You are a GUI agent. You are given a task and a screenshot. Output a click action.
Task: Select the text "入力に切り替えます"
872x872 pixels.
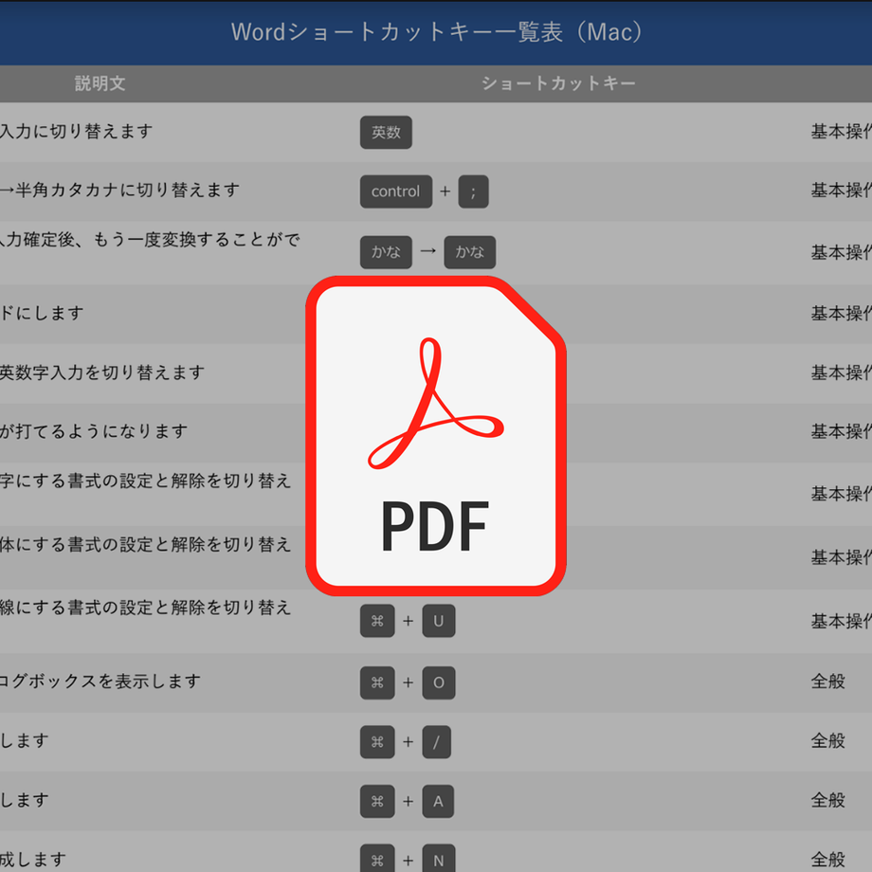[x=76, y=131]
